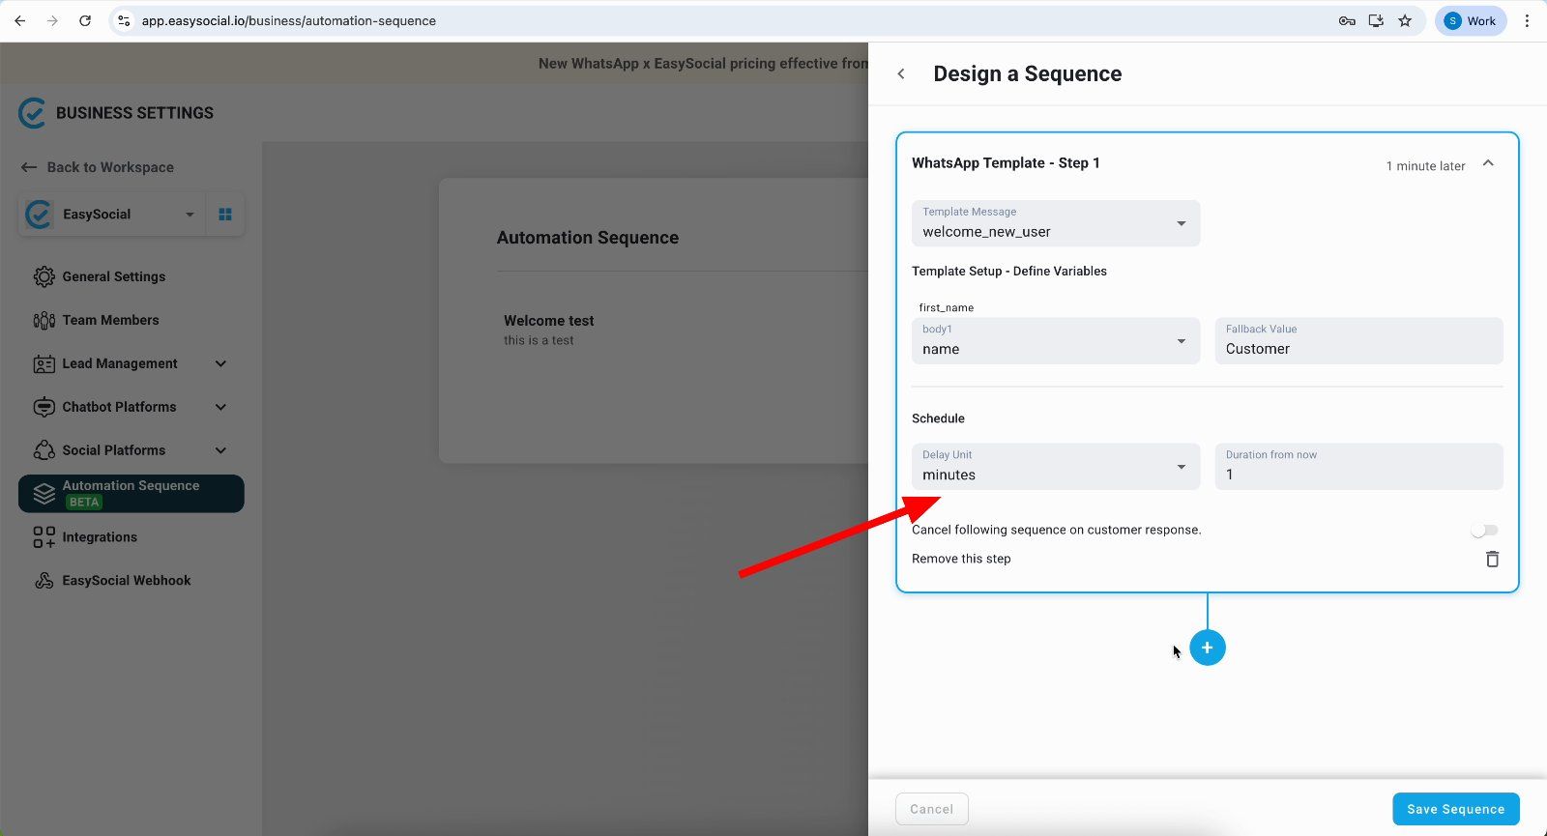Toggle cancel sequence on customer response
Viewport: 1547px width, 836px height.
1483,530
